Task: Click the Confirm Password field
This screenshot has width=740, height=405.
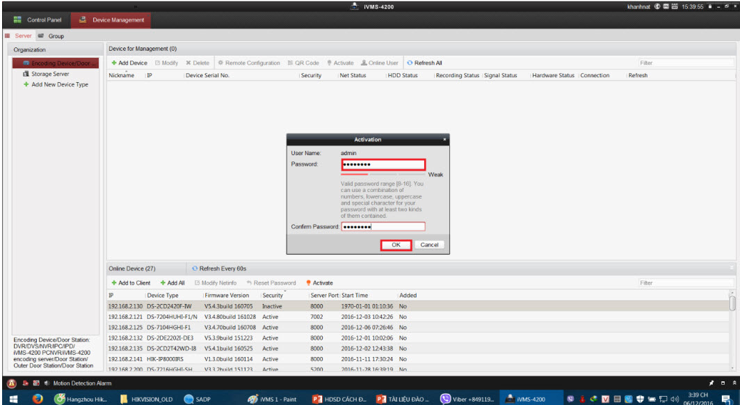Action: [383, 227]
